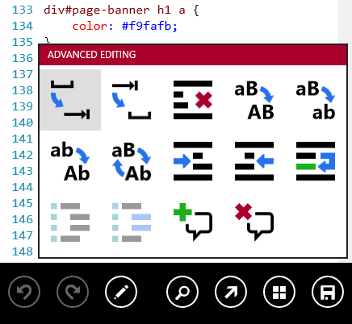Select the outline icon with blue highlighted lines

pyautogui.click(x=132, y=222)
